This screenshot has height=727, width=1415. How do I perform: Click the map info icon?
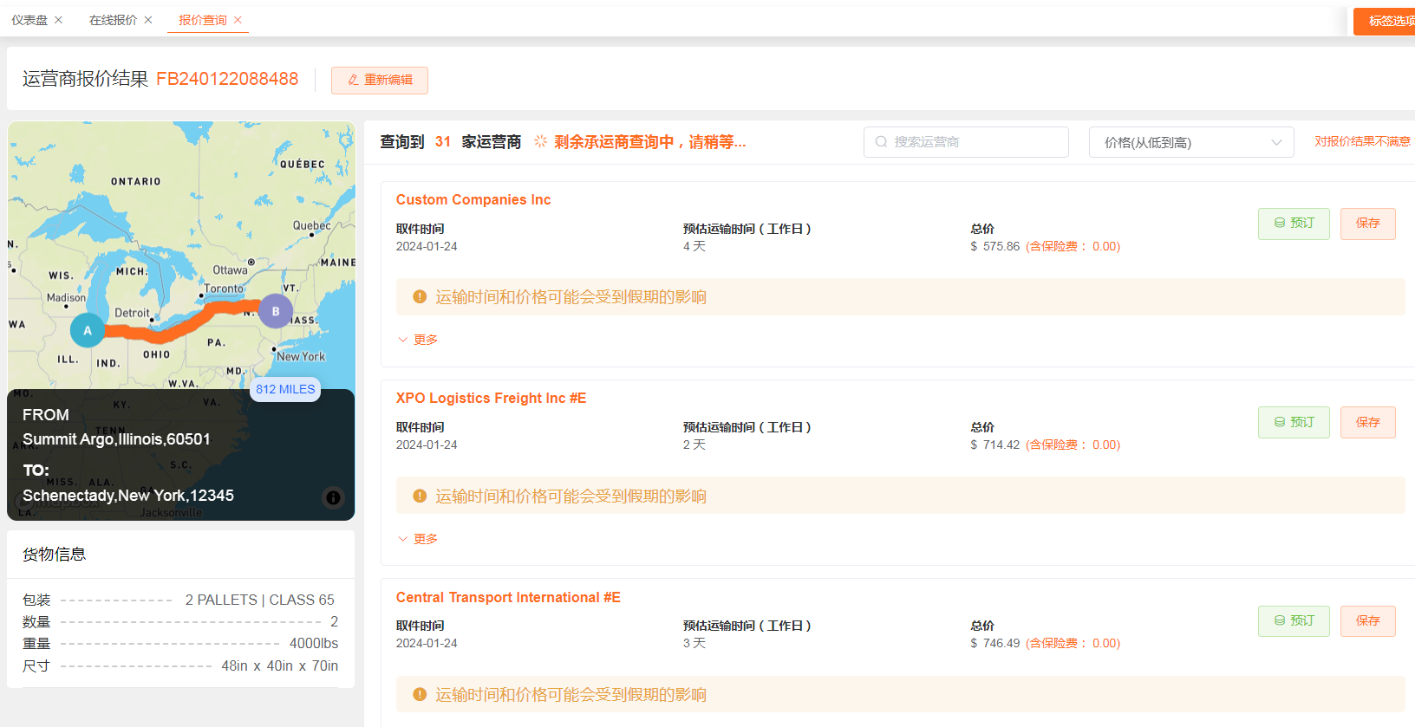pos(333,497)
